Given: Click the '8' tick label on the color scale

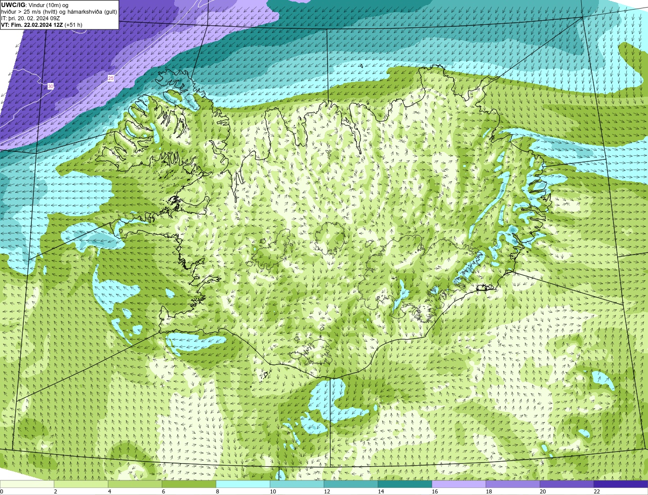Looking at the screenshot, I should tap(217, 491).
